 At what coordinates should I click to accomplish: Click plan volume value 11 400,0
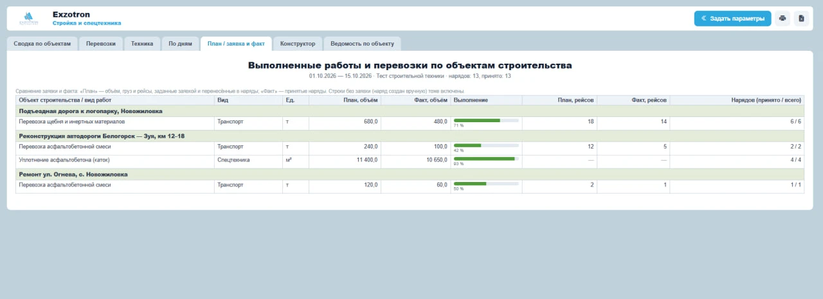point(366,159)
